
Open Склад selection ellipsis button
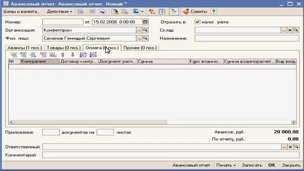pos(284,30)
